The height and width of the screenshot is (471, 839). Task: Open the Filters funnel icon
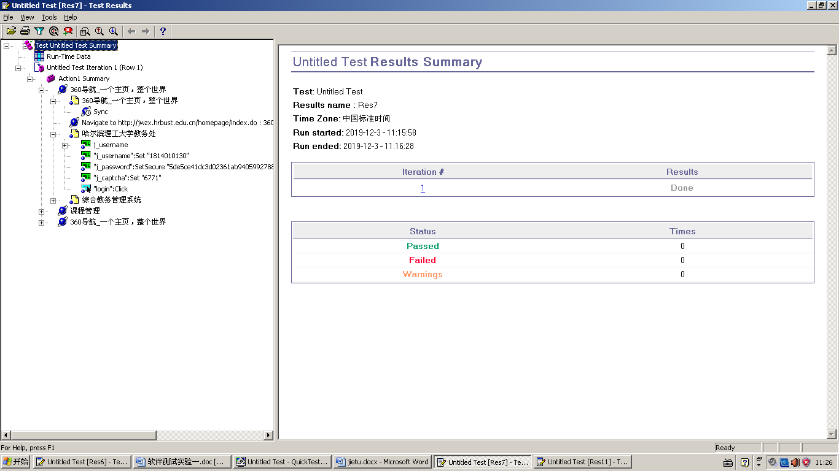point(39,31)
